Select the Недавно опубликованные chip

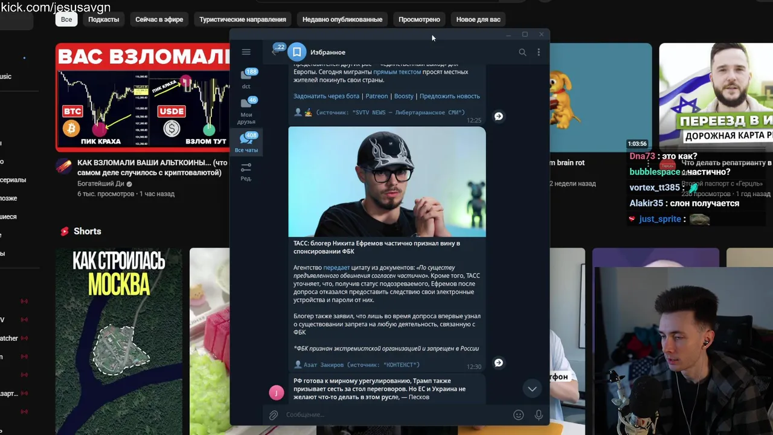(x=342, y=19)
